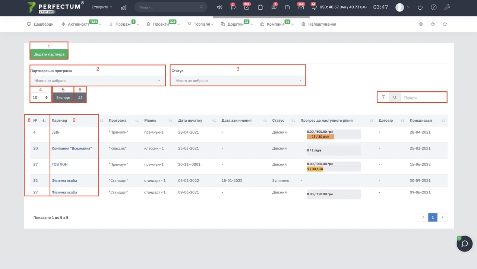This screenshot has width=477, height=269.
Task: Expand the Партнерська програма dropdown
Action: pyautogui.click(x=98, y=81)
